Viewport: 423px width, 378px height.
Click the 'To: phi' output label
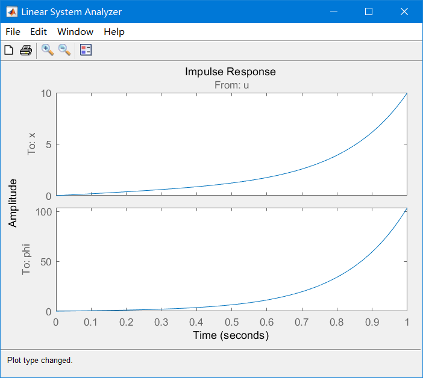pos(26,259)
